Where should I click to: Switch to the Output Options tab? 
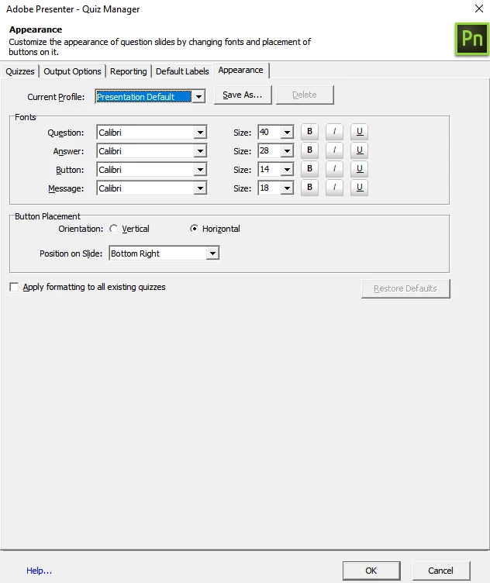tap(73, 71)
